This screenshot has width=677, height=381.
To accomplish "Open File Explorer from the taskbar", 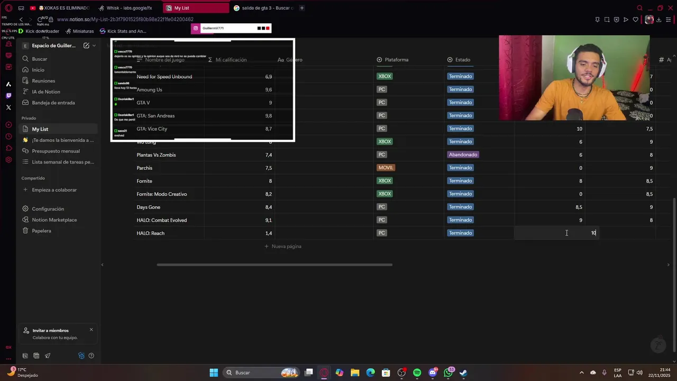I will pos(355,373).
